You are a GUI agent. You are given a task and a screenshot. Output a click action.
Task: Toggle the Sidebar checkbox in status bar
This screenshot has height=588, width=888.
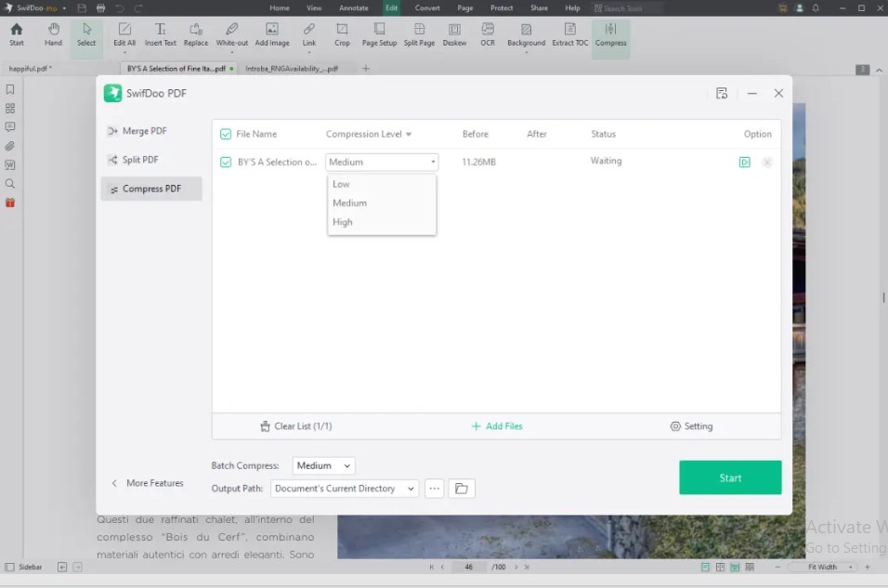pyautogui.click(x=9, y=567)
